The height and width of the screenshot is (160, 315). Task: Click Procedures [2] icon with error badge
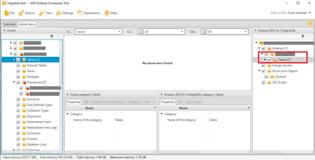(x=24, y=82)
